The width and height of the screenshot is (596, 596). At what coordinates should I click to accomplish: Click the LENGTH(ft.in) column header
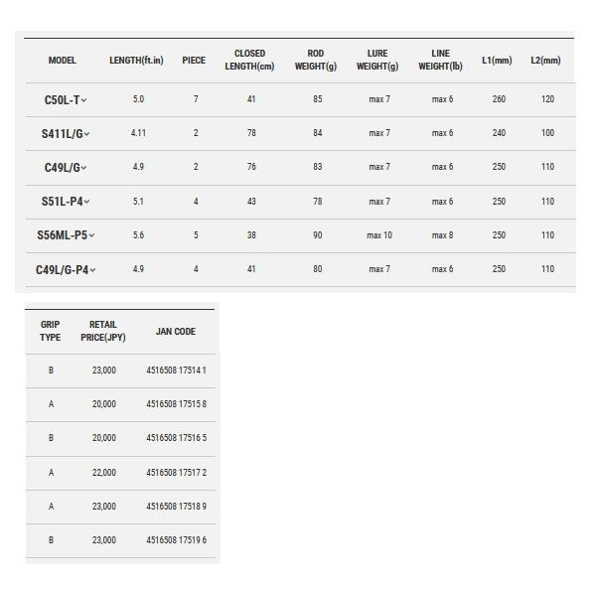tap(137, 61)
